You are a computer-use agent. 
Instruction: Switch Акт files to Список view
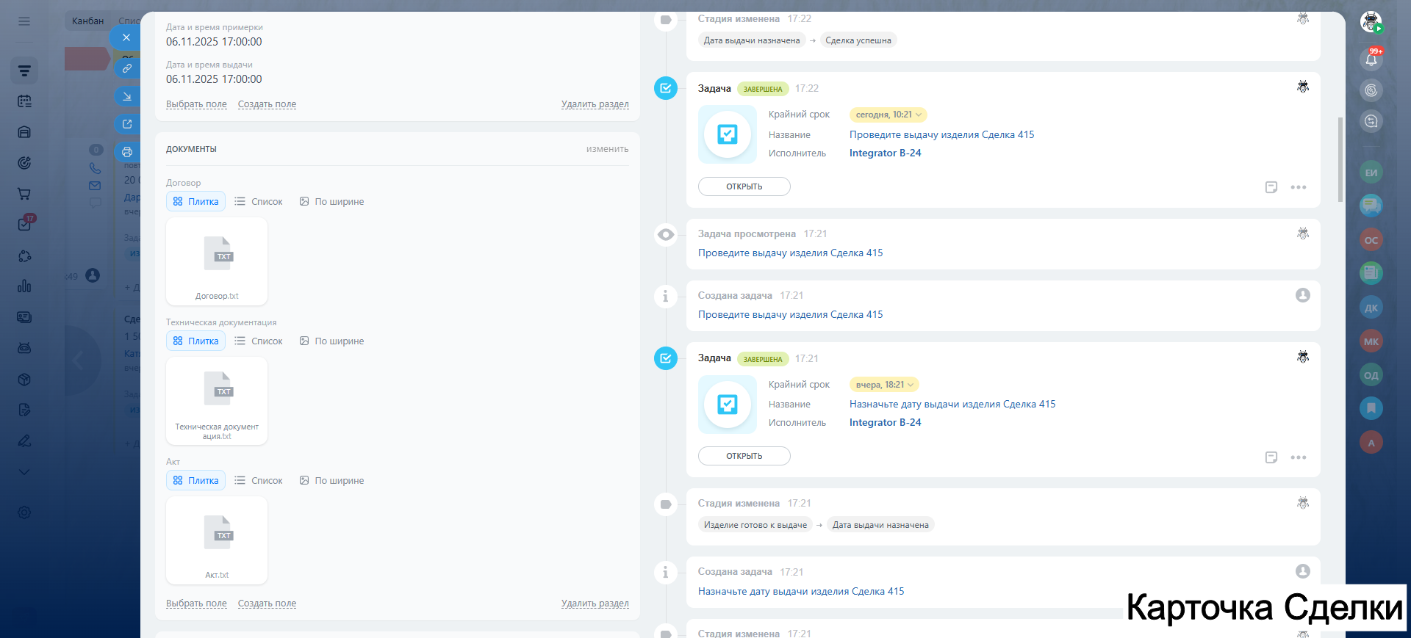[259, 481]
